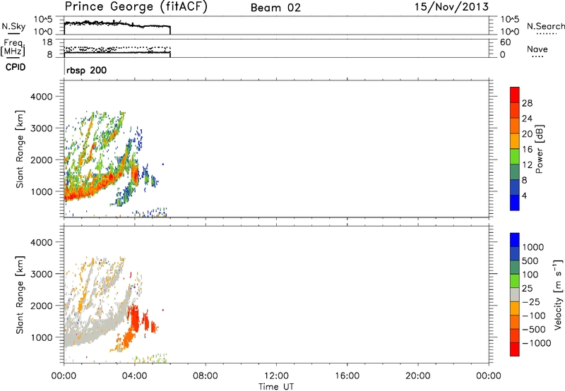
Task: Click the Slant Range label of velocity panel
Action: point(20,295)
